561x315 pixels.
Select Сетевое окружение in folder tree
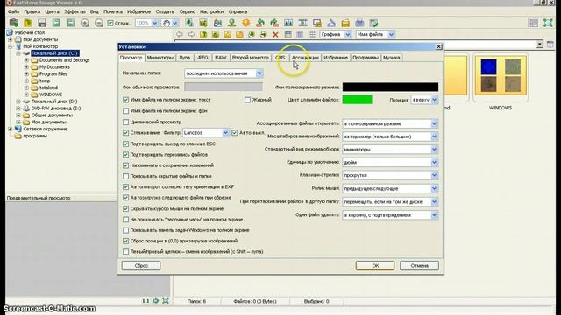click(46, 129)
